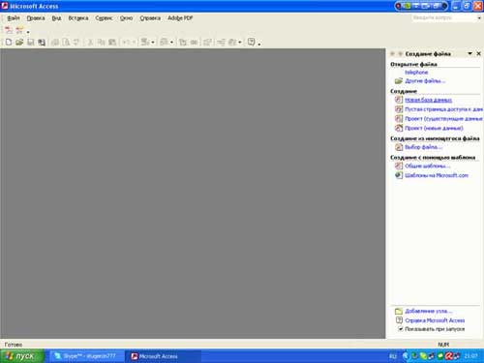Image resolution: width=484 pixels, height=363 pixels.
Task: Open Adobe PDF toolbar options arrow
Action: pos(28,32)
